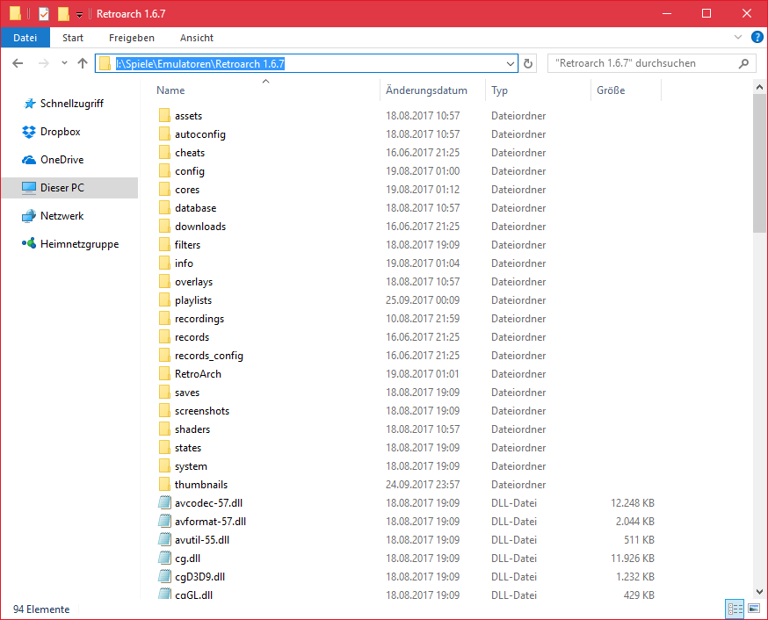Click the scroll up arrow of file list
This screenshot has width=768, height=620.
pos(759,88)
